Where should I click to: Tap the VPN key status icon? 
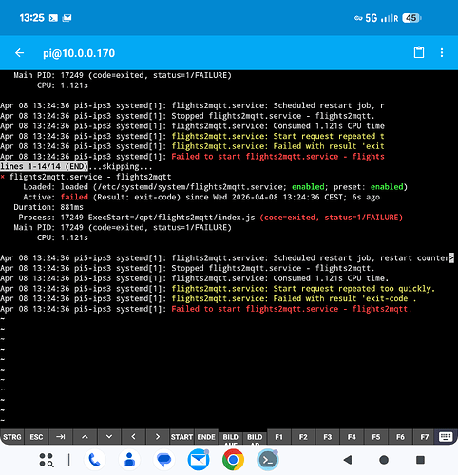coord(358,18)
